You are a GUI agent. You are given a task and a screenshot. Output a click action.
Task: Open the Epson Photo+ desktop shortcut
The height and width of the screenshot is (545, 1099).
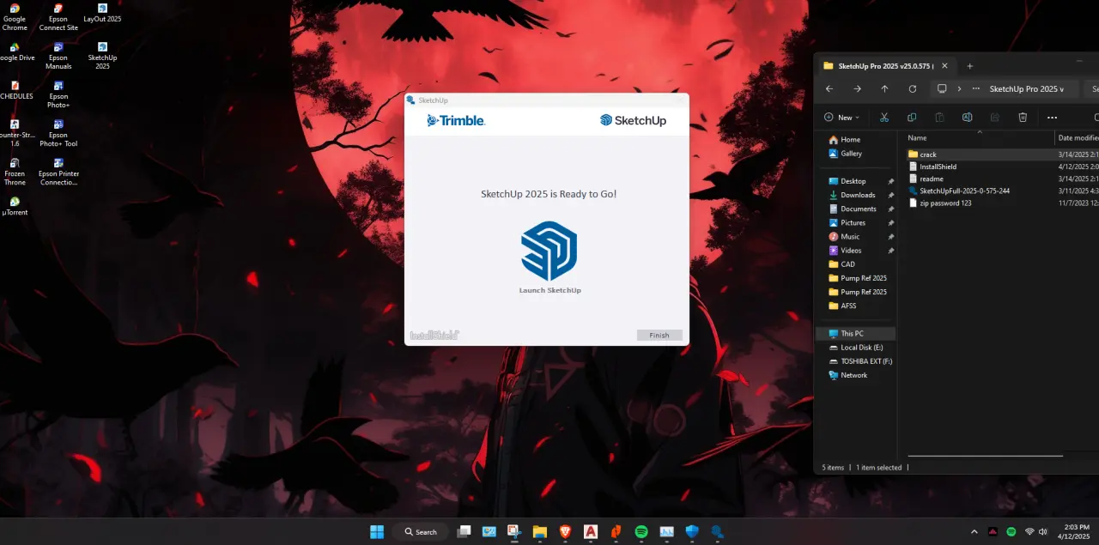click(58, 94)
